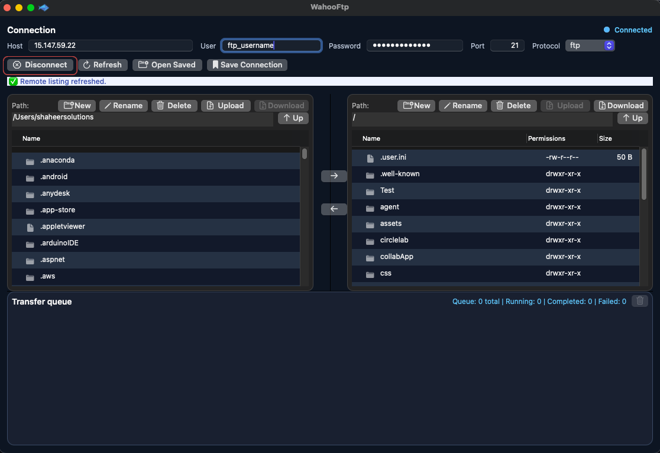Click the Test folder icon

[x=370, y=192]
